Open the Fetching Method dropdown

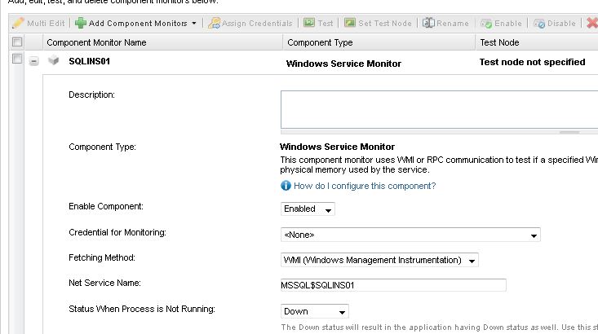(379, 260)
